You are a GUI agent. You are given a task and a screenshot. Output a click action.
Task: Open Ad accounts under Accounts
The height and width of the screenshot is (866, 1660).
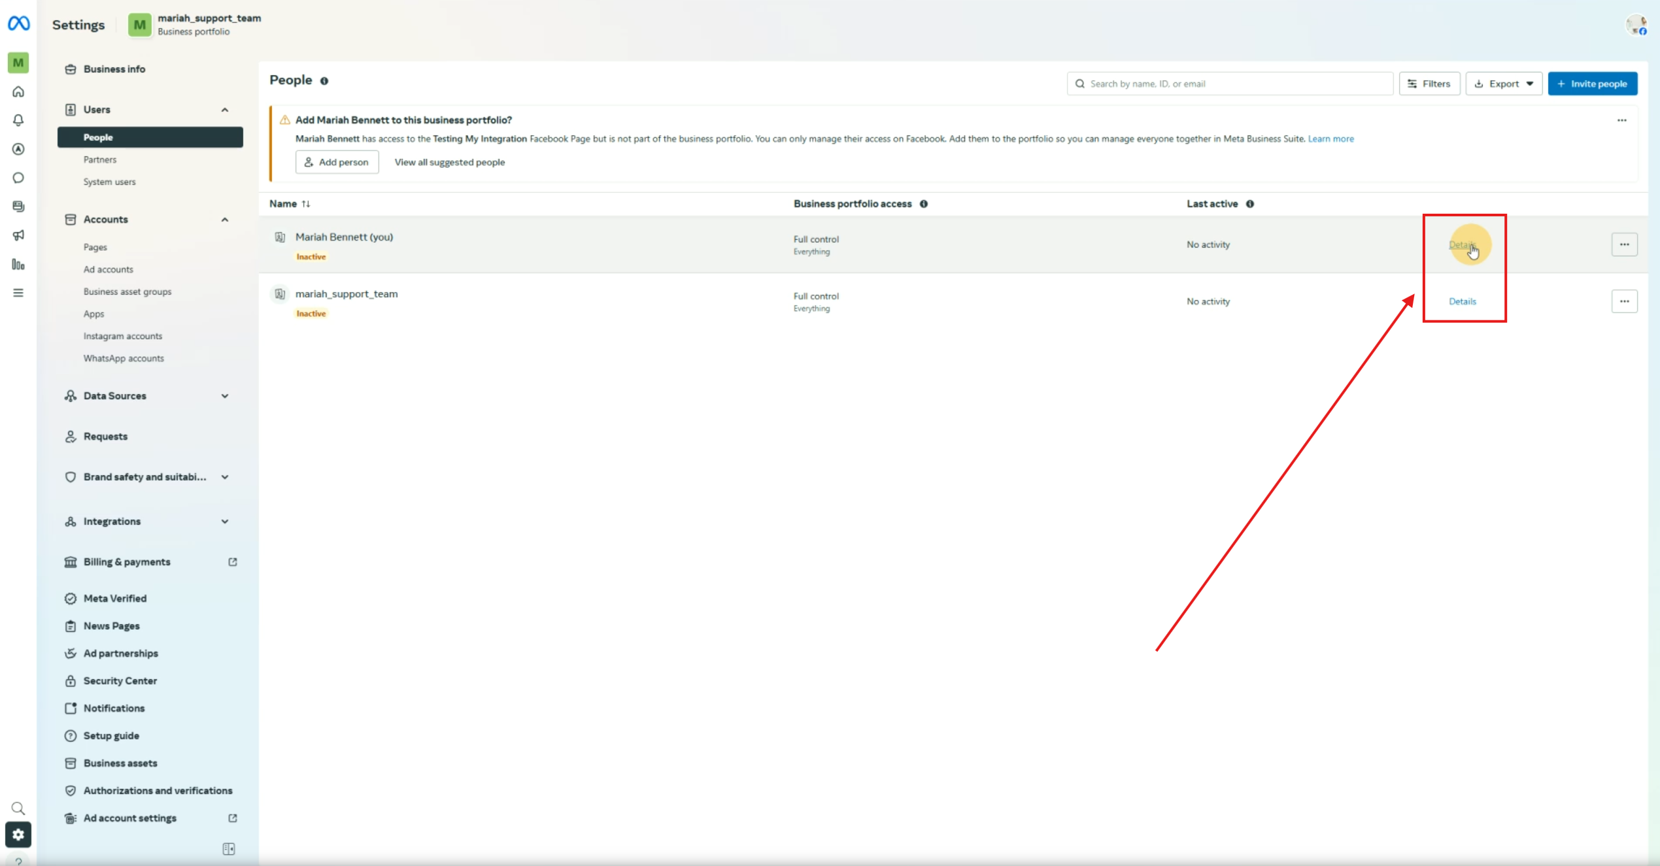[x=109, y=269]
